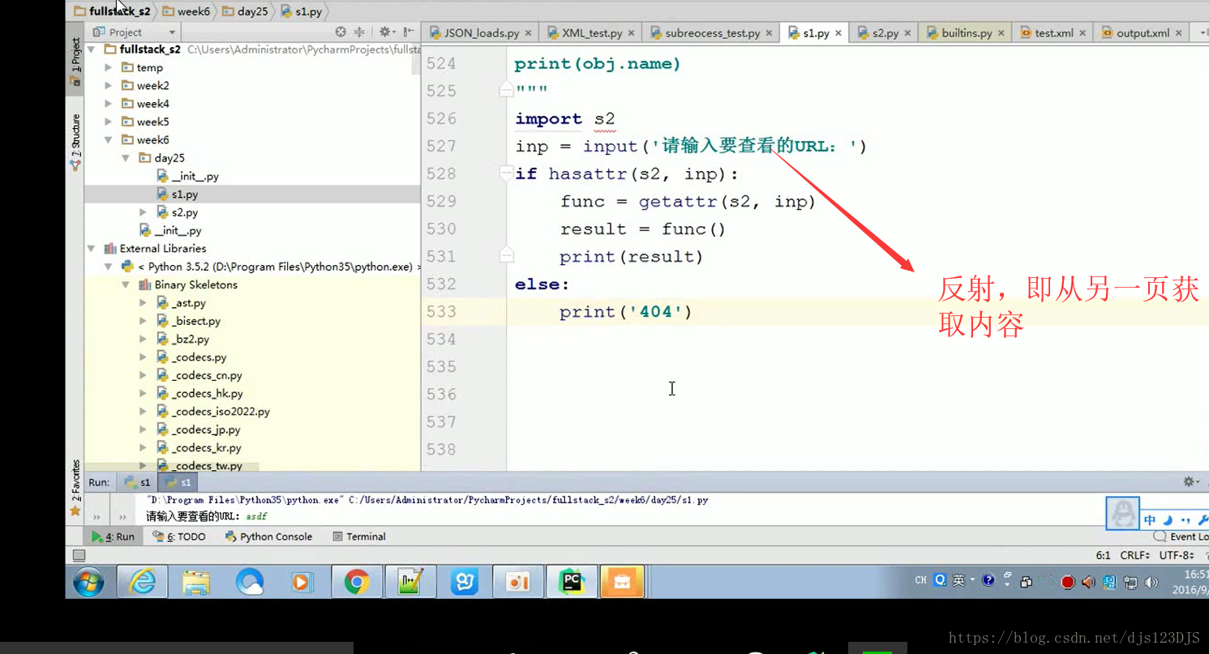The height and width of the screenshot is (654, 1209).
Task: Open the 4: Run tool window
Action: pyautogui.click(x=114, y=536)
